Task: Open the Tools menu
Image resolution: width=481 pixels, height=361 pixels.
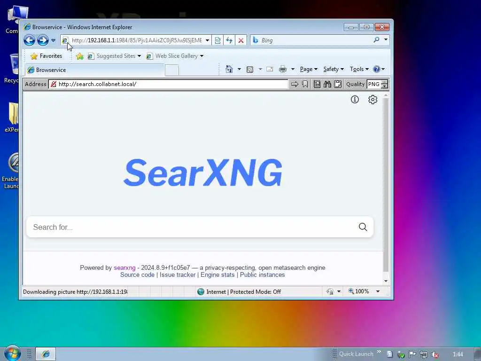Action: tap(359, 69)
